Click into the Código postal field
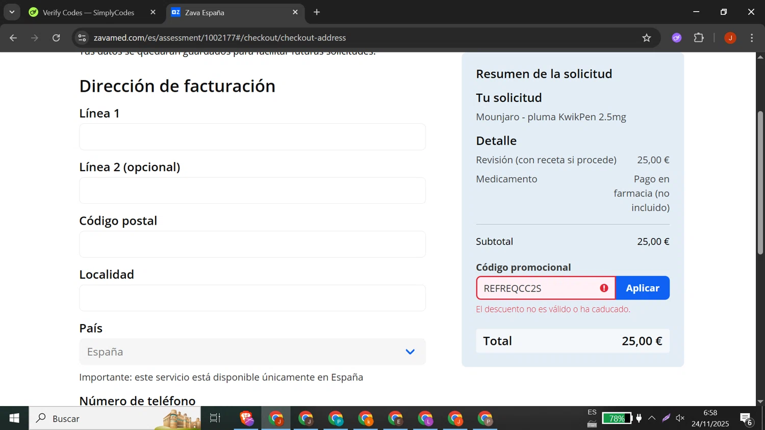The height and width of the screenshot is (430, 765). pos(252,244)
